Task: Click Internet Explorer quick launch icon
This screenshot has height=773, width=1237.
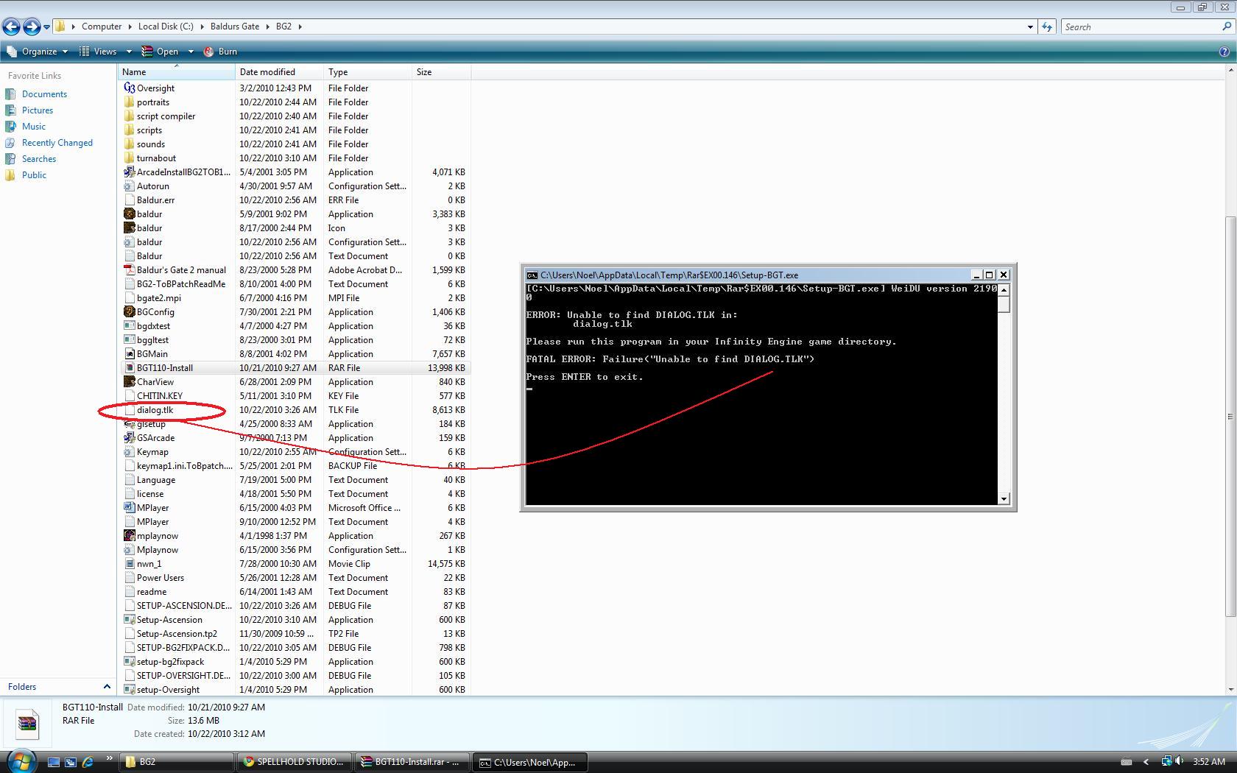Action: tap(88, 762)
